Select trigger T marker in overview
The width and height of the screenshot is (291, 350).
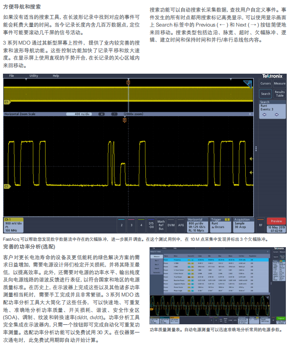[128, 83]
